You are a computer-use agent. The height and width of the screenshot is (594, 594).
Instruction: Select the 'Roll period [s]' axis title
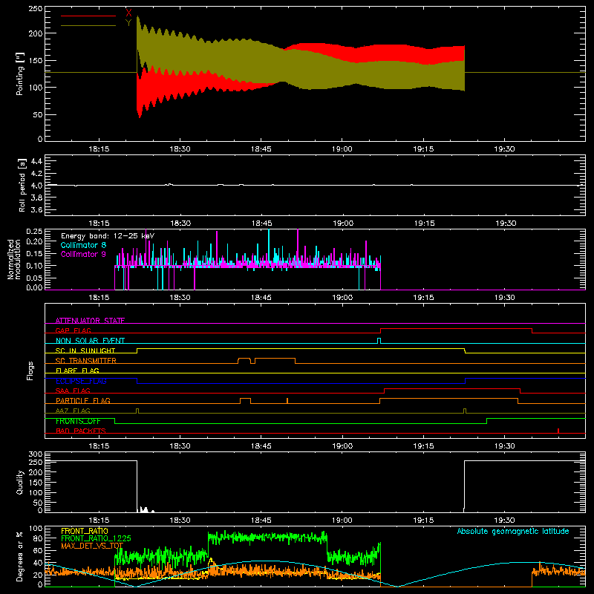[22, 185]
